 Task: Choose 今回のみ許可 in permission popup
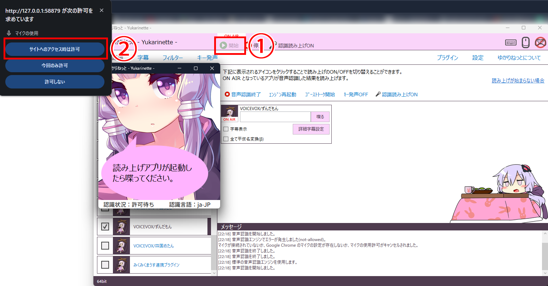(55, 65)
